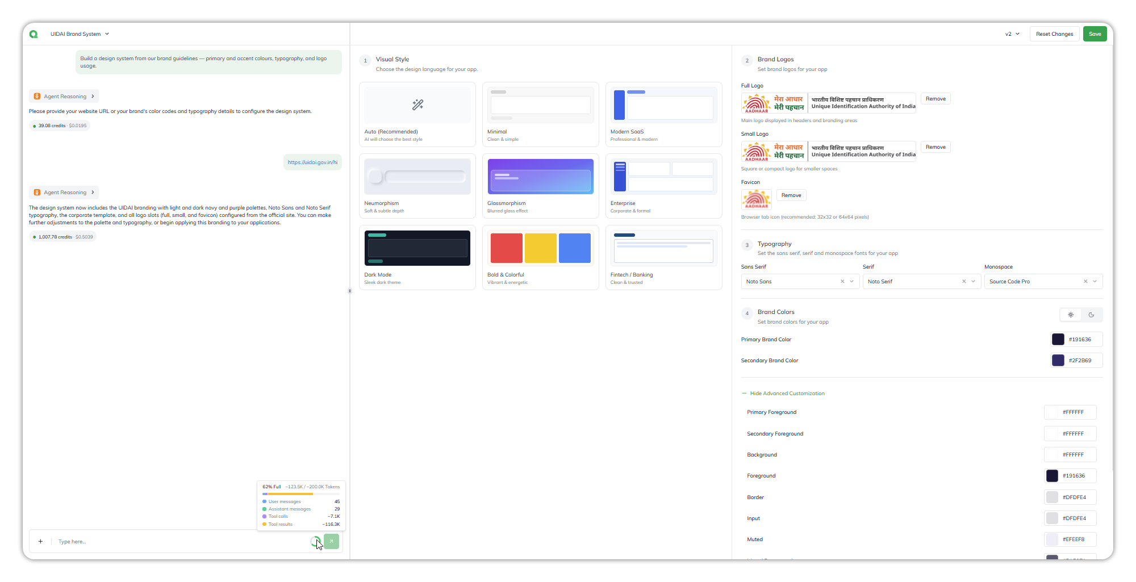This screenshot has height=582, width=1136.
Task: Click the Favicon Aadhaar image
Action: click(757, 199)
